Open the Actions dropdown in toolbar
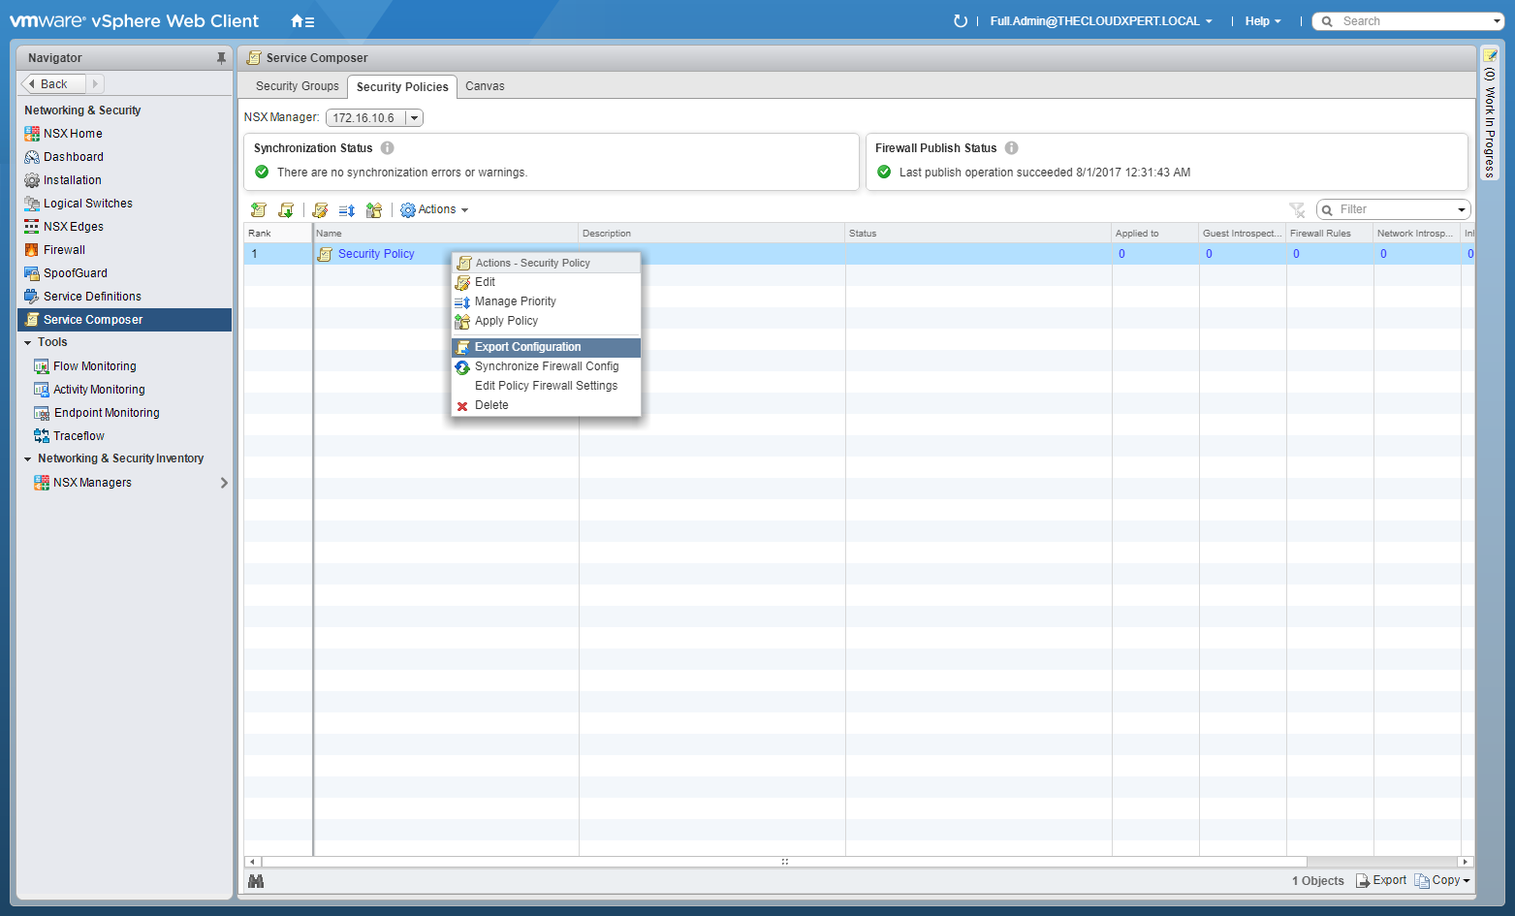The image size is (1515, 916). (x=435, y=210)
